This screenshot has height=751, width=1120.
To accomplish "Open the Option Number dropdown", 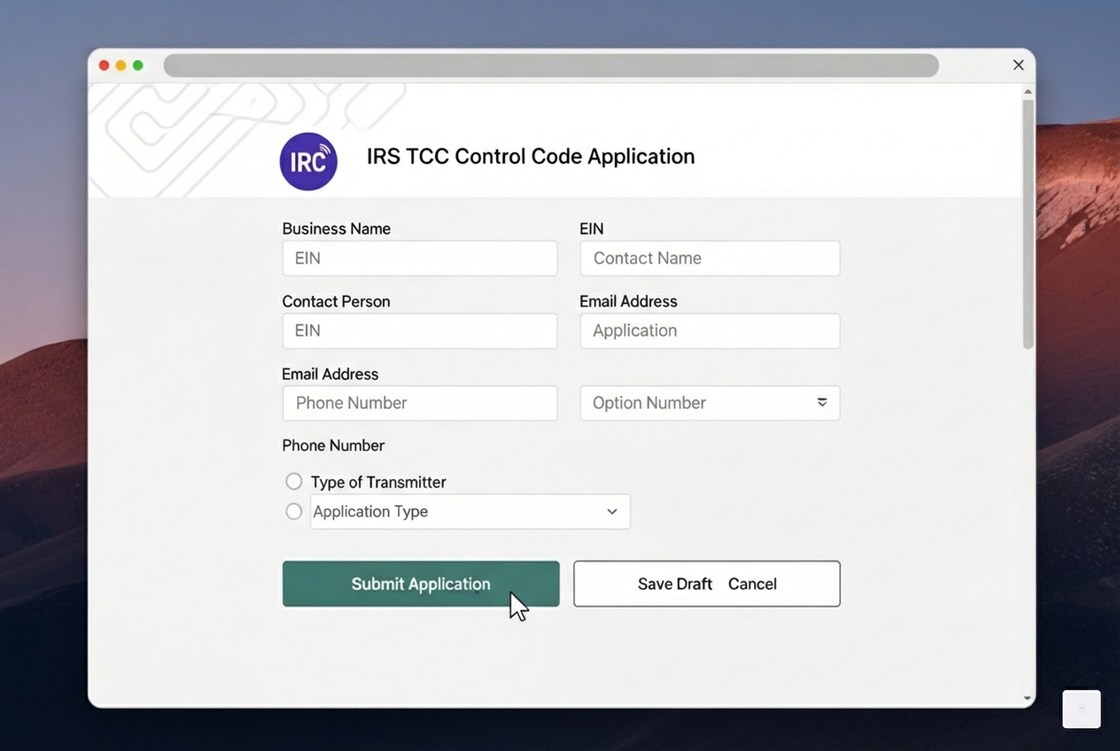I will (x=709, y=403).
